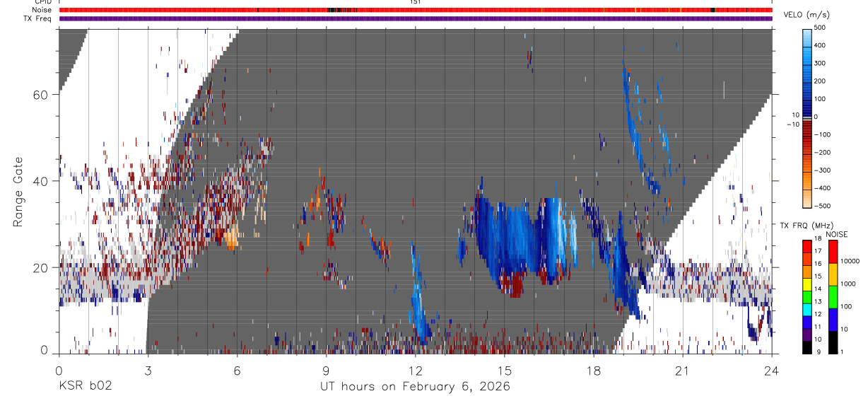The height and width of the screenshot is (401, 868).
Task: Click the "24" tick on the UT hours axis
Action: [x=771, y=371]
